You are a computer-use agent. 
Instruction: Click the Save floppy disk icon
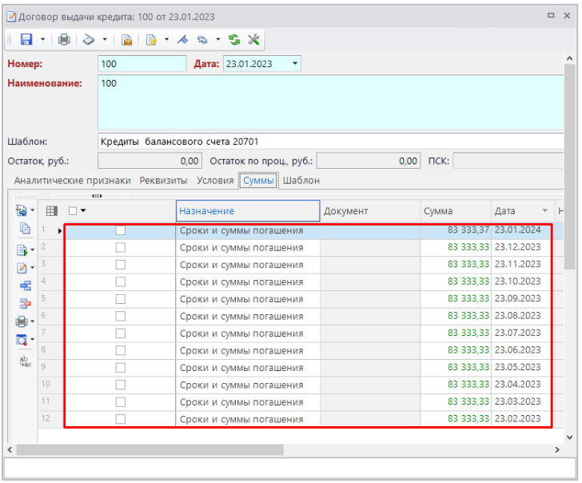pyautogui.click(x=26, y=39)
